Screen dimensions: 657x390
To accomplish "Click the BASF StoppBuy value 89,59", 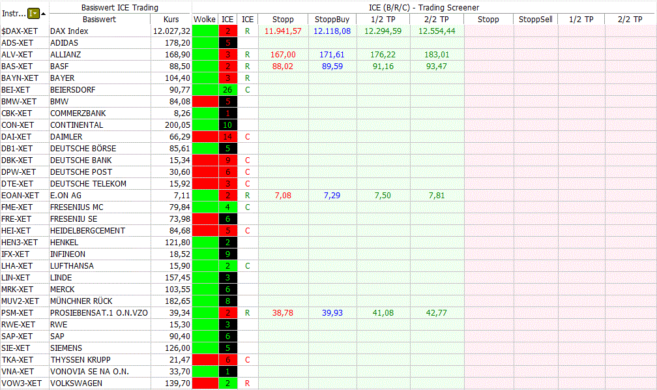I will click(x=332, y=67).
